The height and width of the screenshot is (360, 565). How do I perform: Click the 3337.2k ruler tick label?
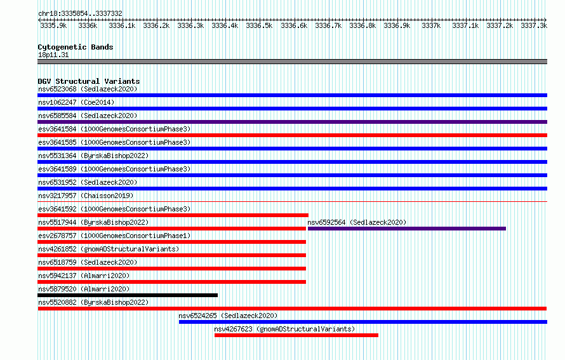500,25
